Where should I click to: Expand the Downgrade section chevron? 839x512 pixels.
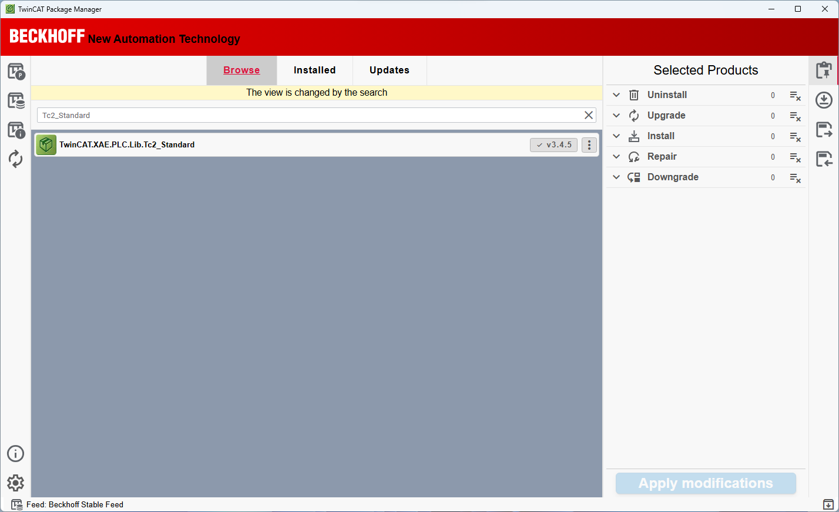pyautogui.click(x=616, y=177)
